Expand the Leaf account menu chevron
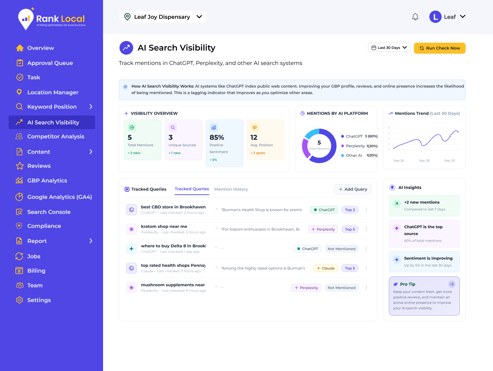 pos(463,16)
